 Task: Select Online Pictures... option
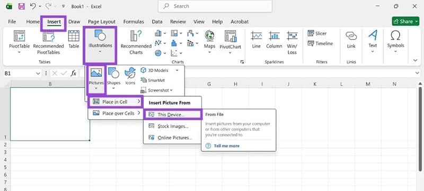point(172,138)
